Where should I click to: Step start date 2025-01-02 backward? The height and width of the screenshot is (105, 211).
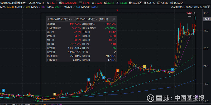pos(48,19)
